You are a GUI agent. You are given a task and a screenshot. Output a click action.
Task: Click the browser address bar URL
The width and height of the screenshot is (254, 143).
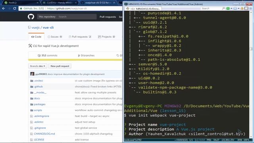(x=67, y=8)
